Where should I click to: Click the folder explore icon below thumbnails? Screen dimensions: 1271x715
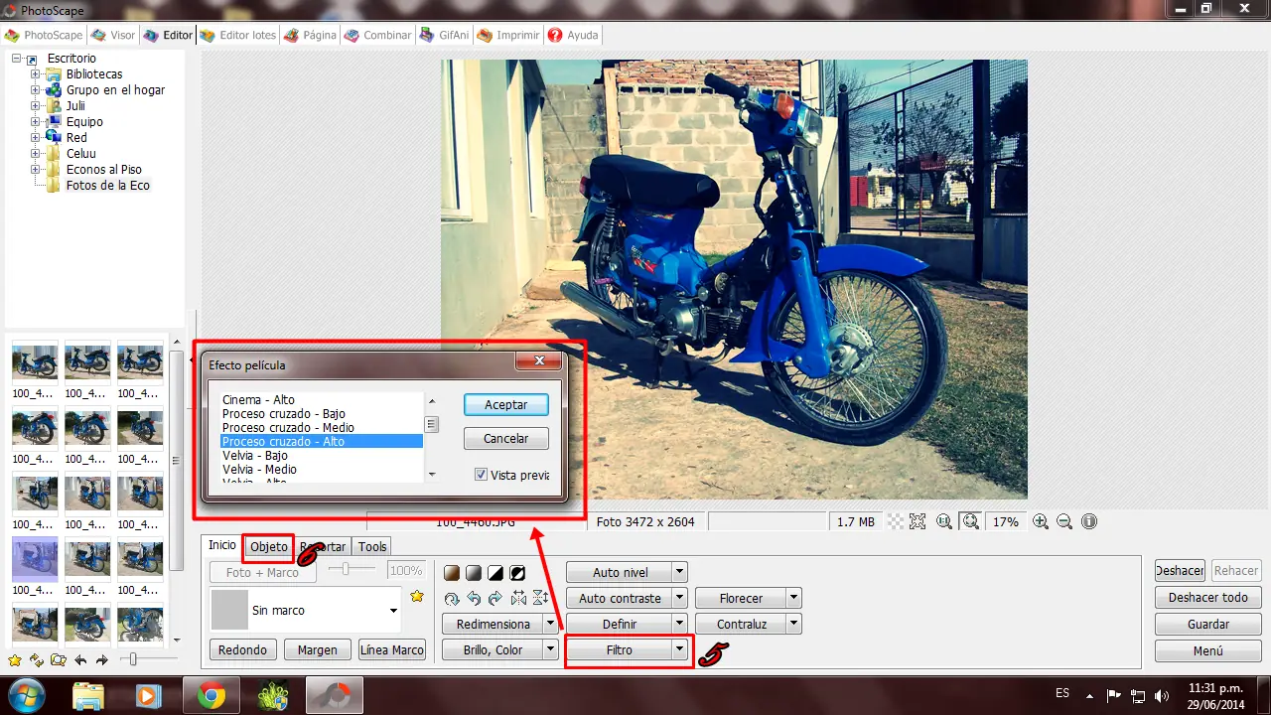click(x=59, y=660)
